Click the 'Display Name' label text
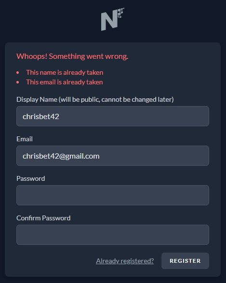Viewport: 226px width, 283px height. click(37, 99)
